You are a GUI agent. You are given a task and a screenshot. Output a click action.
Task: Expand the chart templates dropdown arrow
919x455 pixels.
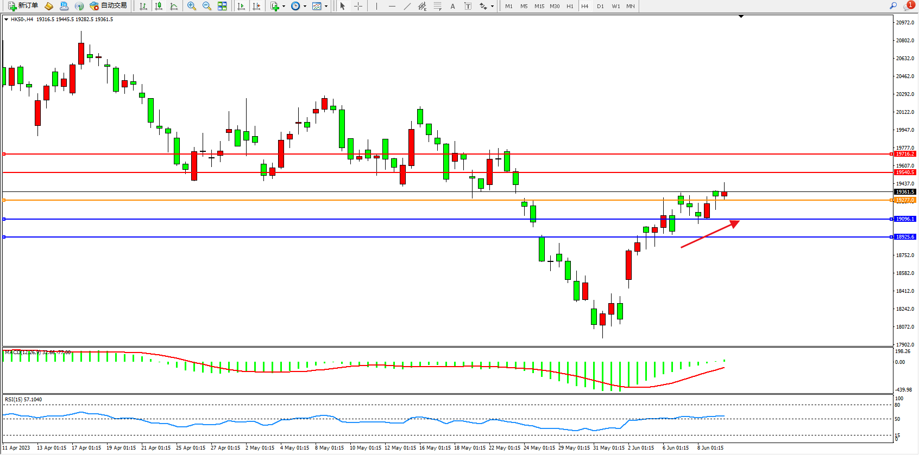(x=326, y=7)
